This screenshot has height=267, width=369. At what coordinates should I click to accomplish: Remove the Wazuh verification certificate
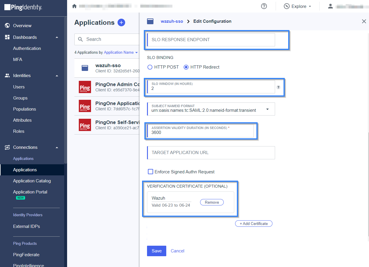[212, 202]
